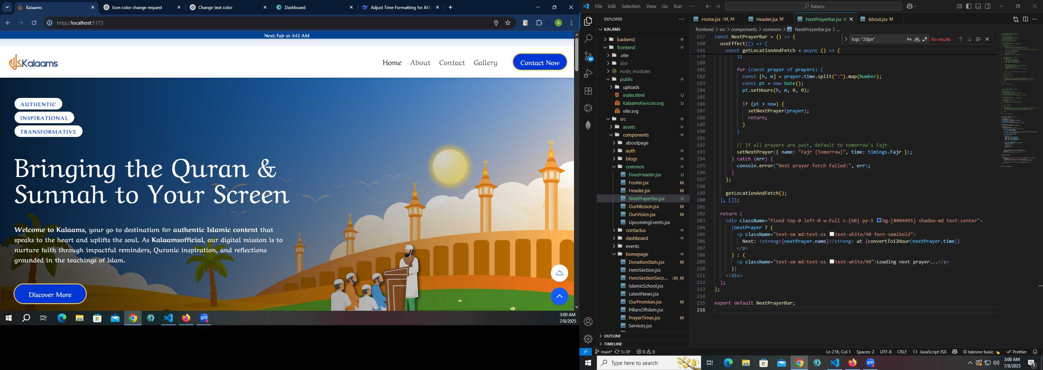This screenshot has height=370, width=1043.
Task: Open new tab in Chrome
Action: click(x=450, y=7)
